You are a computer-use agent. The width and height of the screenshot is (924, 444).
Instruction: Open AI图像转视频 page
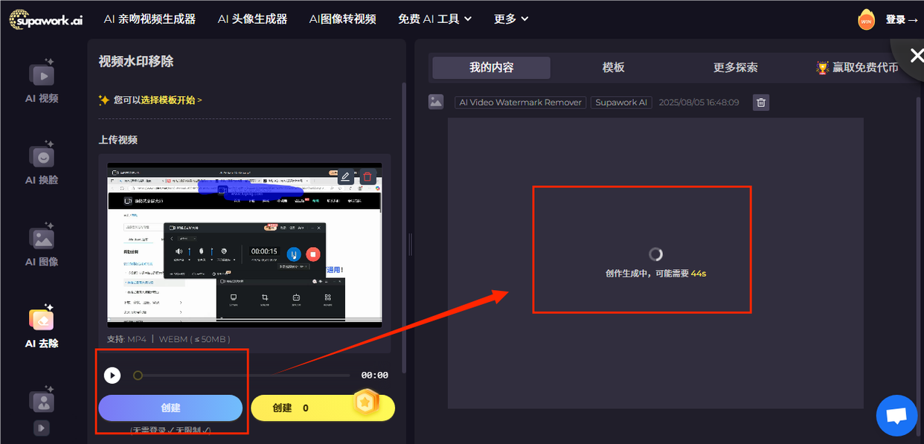[342, 19]
